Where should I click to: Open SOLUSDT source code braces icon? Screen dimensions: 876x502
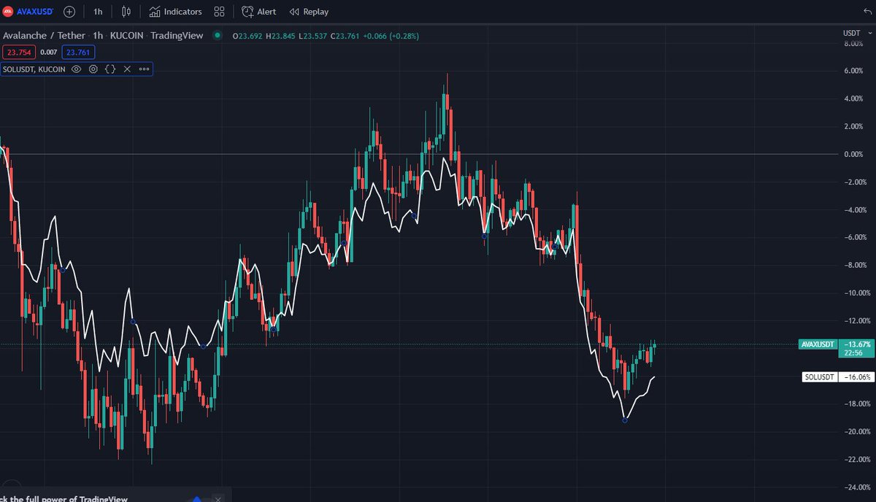coord(110,69)
